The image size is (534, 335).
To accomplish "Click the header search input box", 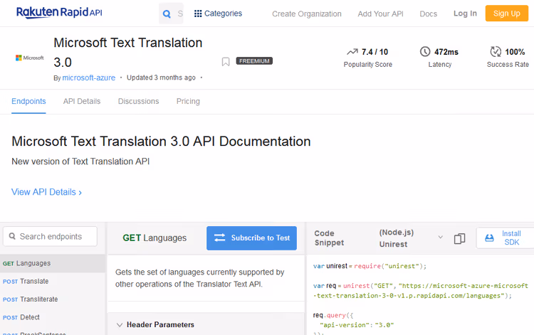I will [171, 14].
